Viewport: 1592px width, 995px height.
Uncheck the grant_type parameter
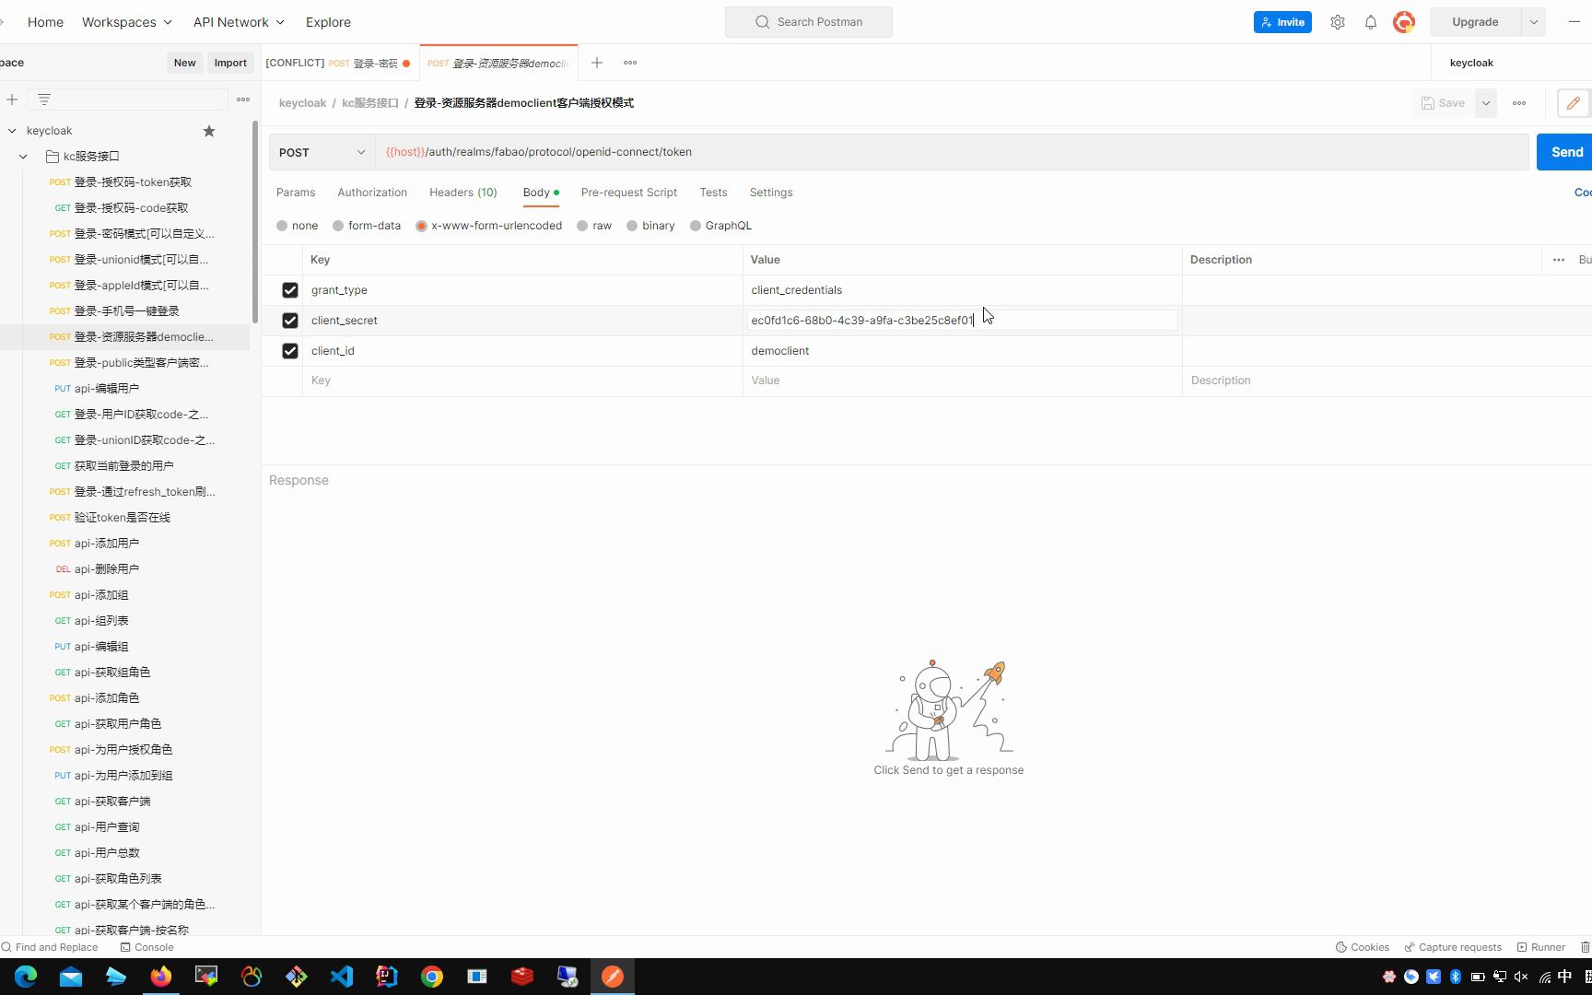[290, 290]
